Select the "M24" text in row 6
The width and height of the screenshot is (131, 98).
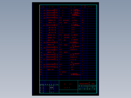pos(65,23)
